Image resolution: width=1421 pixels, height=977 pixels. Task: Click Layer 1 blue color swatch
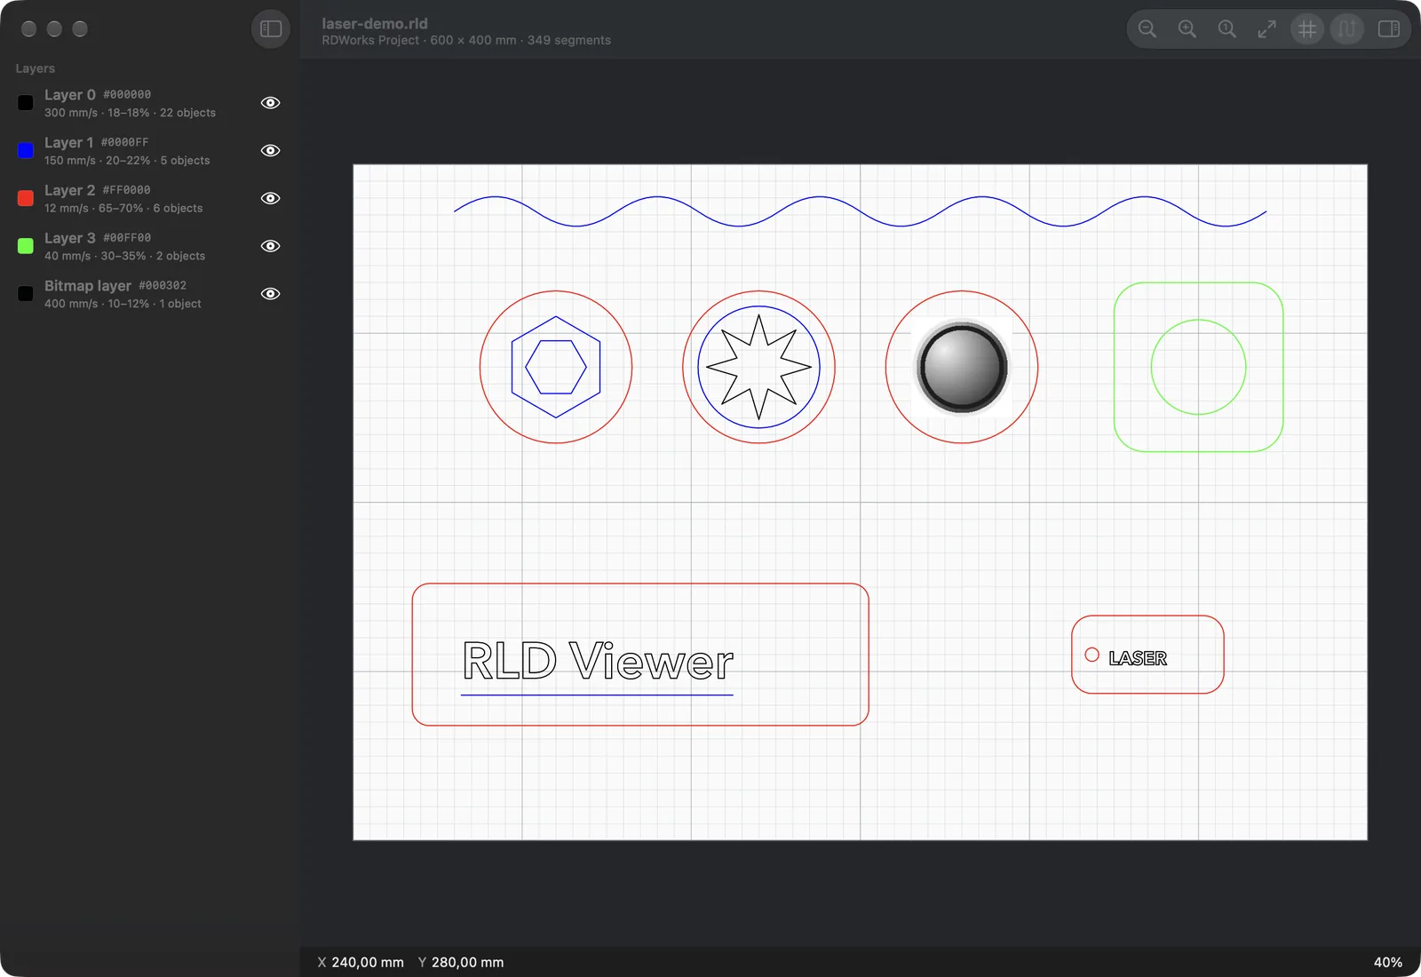click(x=26, y=151)
